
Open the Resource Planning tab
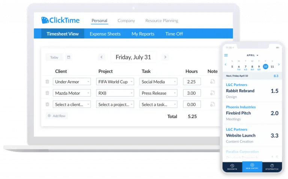point(162,21)
